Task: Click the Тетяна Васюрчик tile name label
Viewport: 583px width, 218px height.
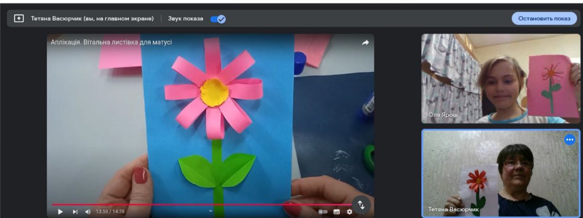Action: pos(454,209)
